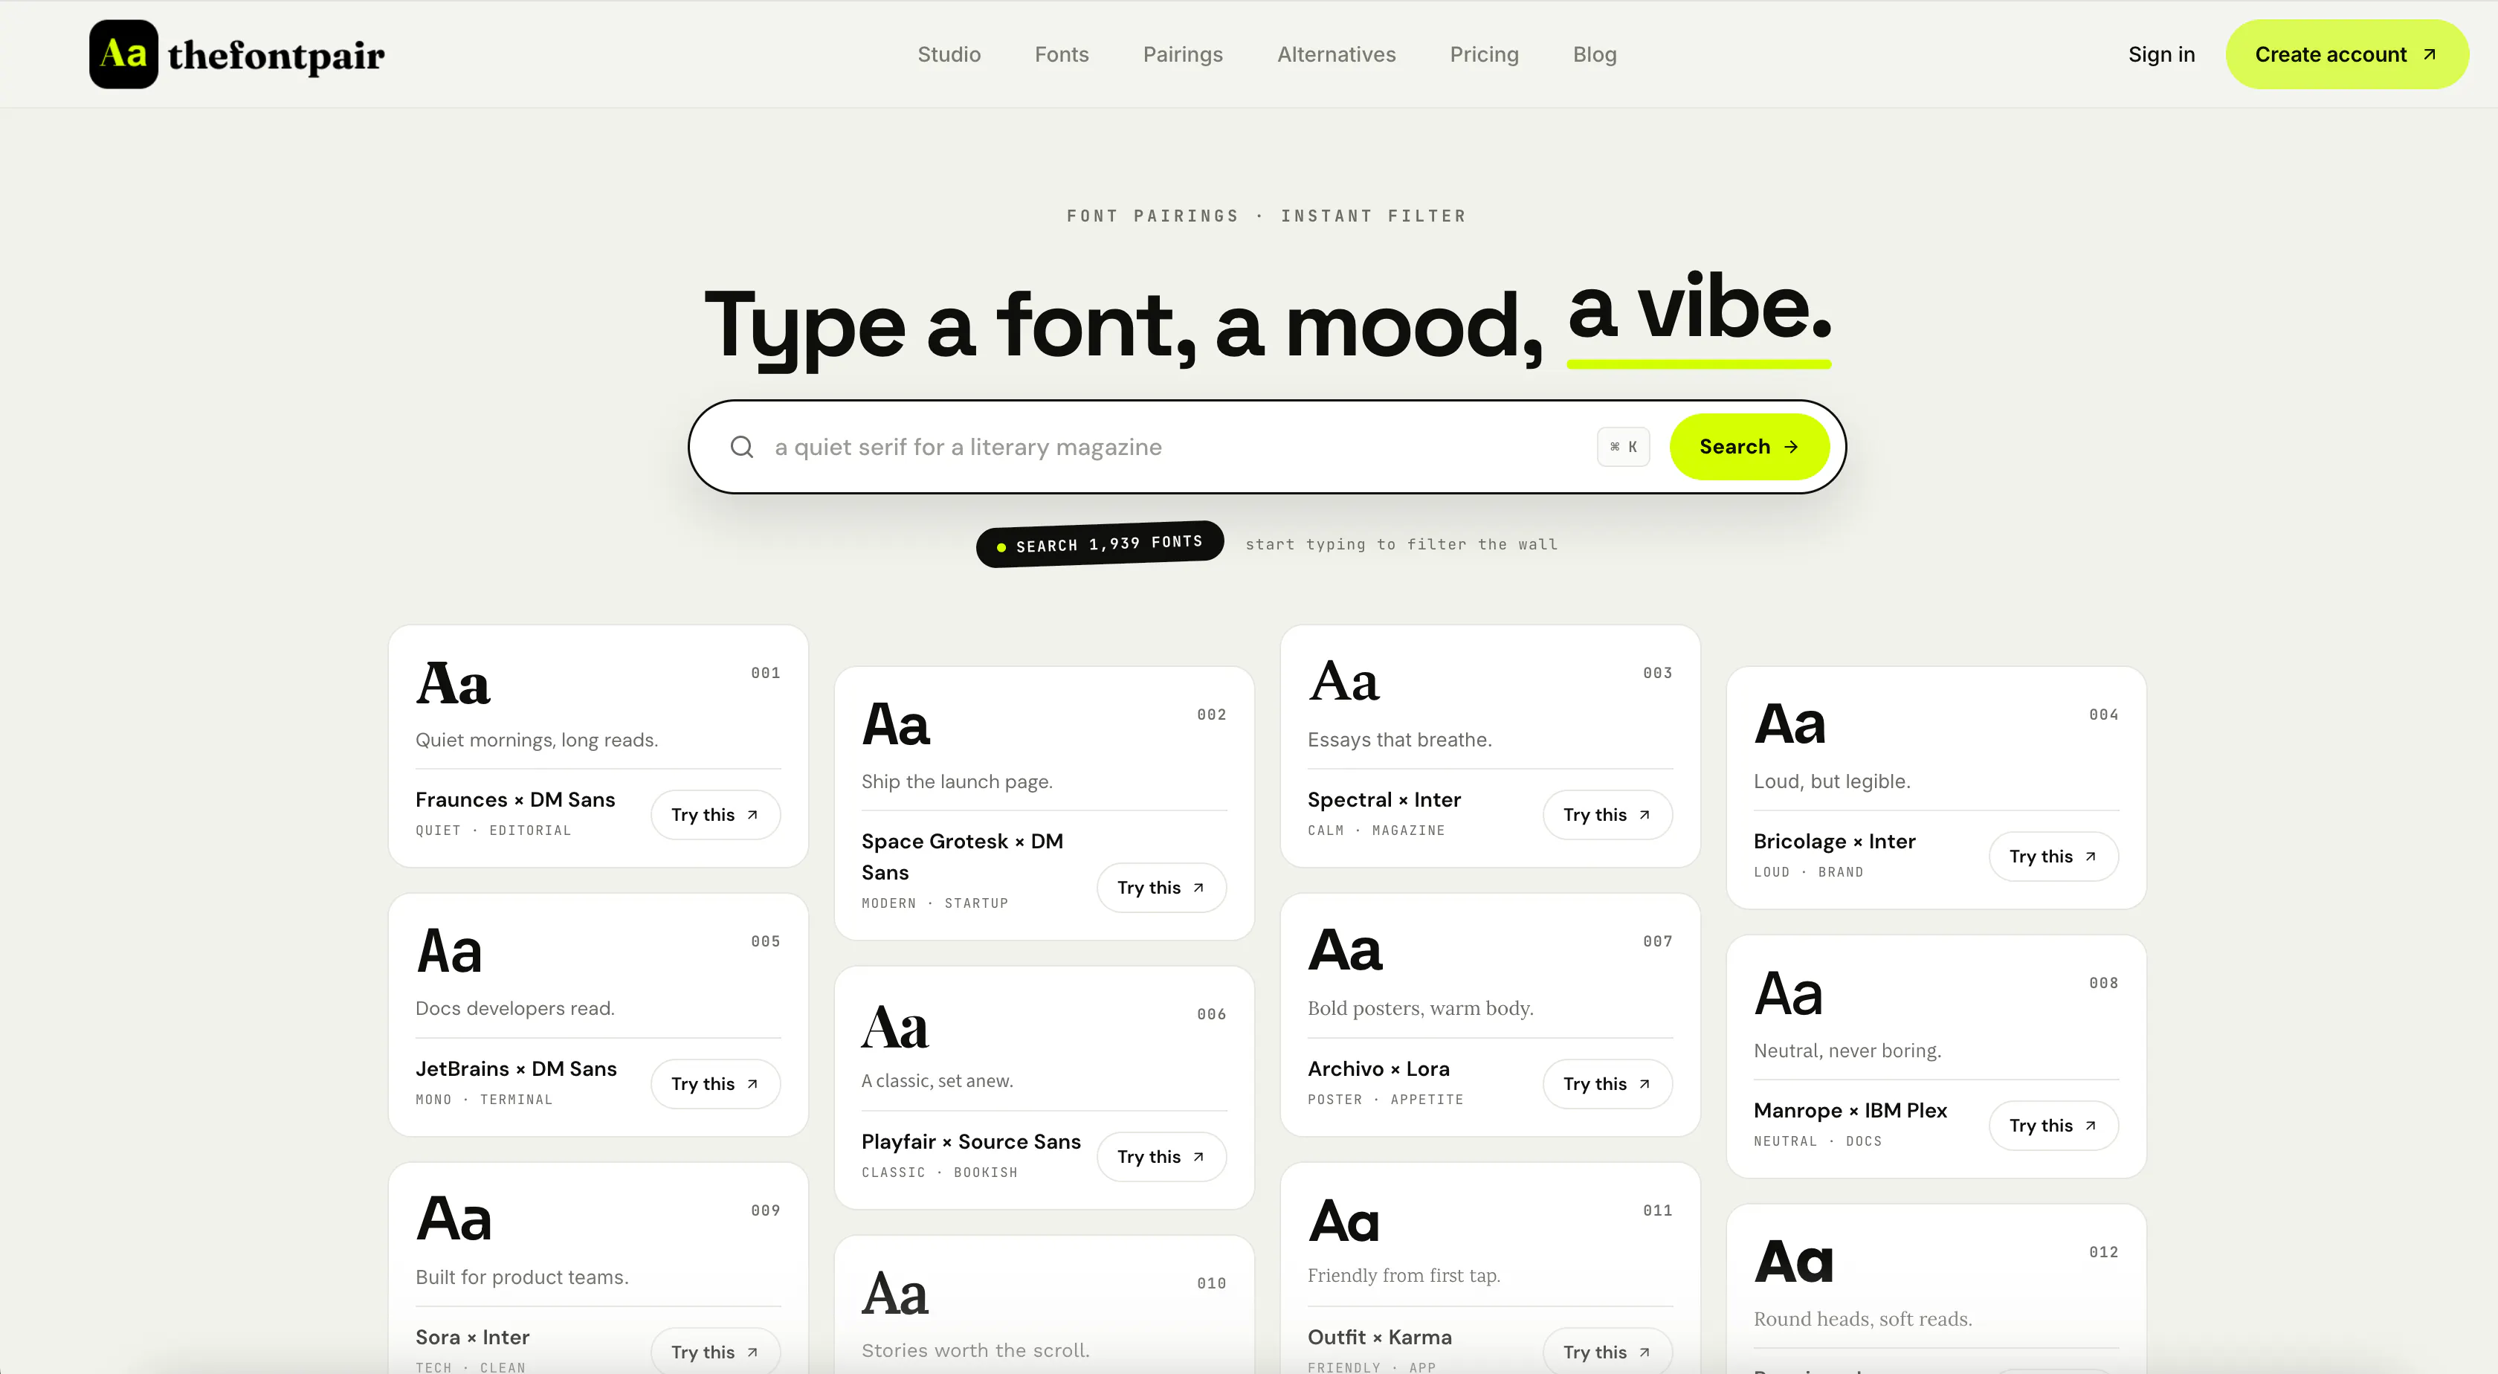Try this for Spectral × Inter
The height and width of the screenshot is (1374, 2498).
[x=1607, y=814]
